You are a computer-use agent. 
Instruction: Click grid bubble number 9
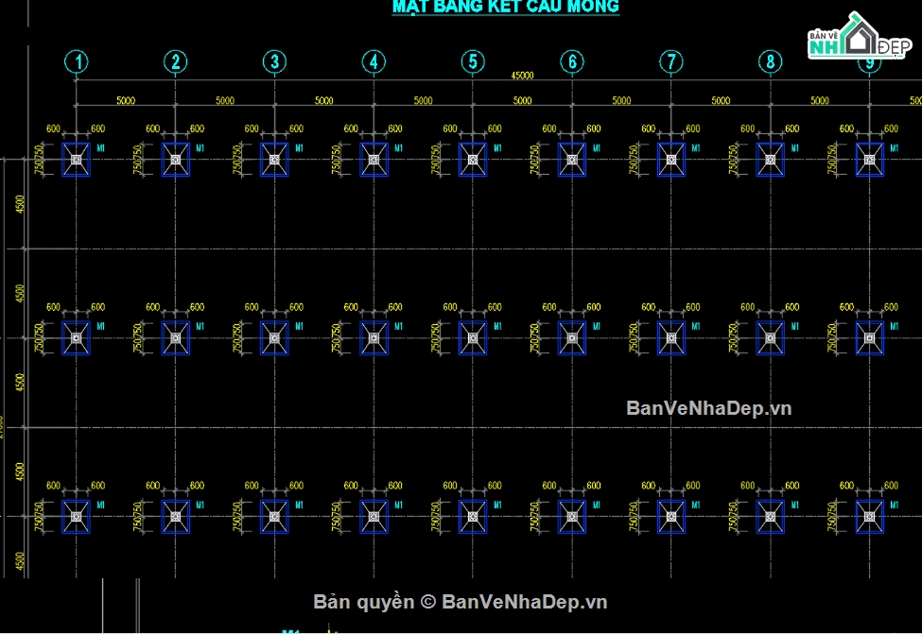[868, 60]
